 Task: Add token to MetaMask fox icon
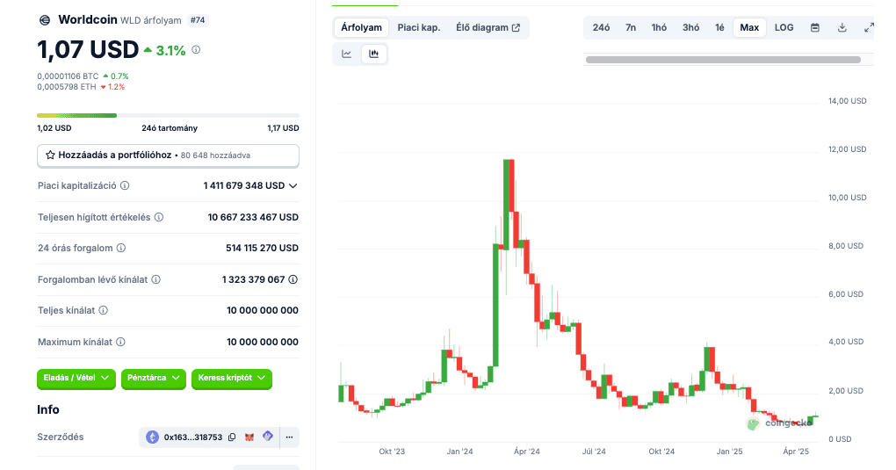(x=249, y=437)
